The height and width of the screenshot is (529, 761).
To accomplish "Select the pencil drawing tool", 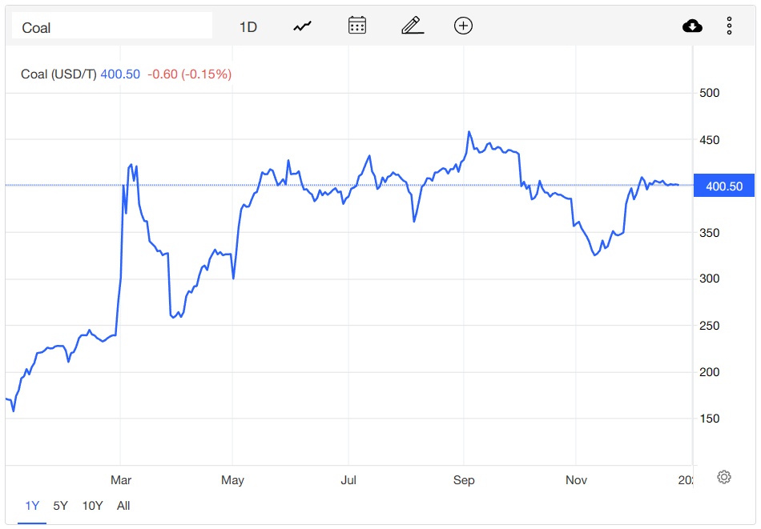I will point(412,26).
